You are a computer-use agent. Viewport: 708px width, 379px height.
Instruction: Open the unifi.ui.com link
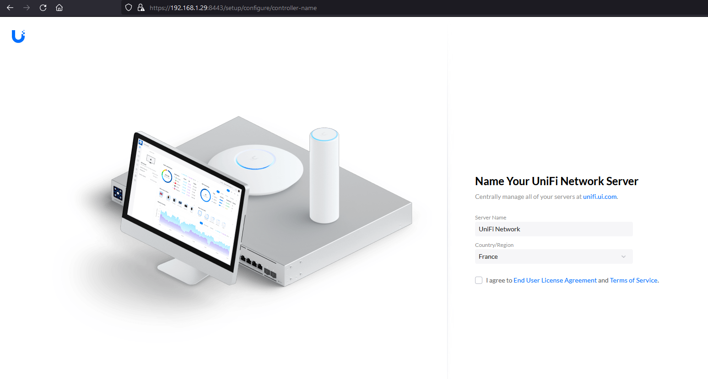(x=600, y=197)
